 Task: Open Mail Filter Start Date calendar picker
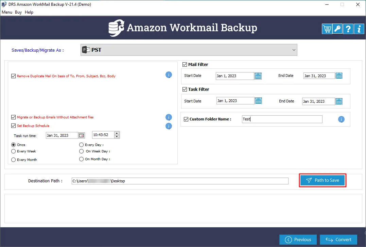point(258,76)
